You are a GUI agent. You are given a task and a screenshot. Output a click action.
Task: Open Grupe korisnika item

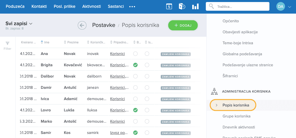click(x=236, y=116)
